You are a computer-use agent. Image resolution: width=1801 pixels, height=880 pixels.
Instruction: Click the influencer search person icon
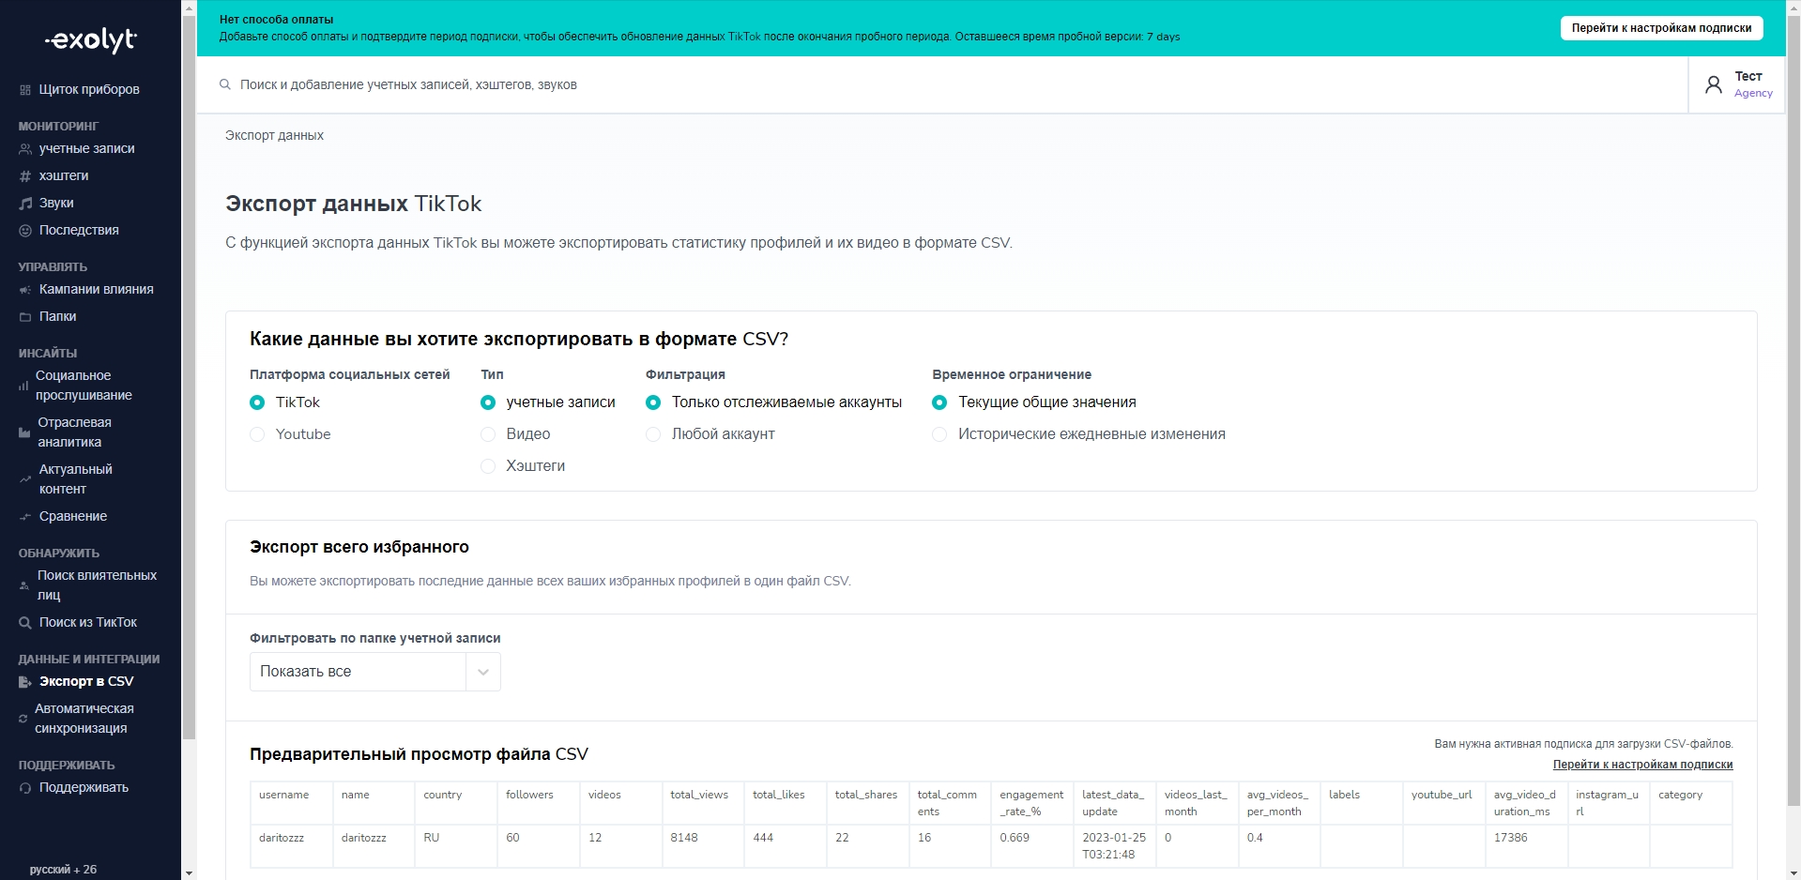coord(24,585)
